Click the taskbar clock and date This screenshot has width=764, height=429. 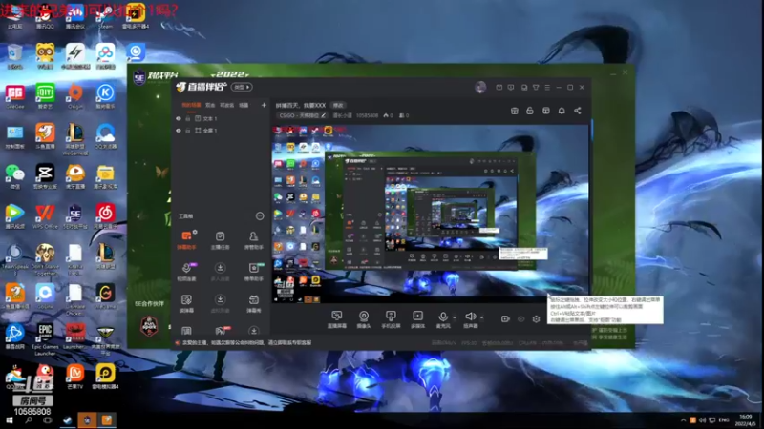pyautogui.click(x=746, y=420)
